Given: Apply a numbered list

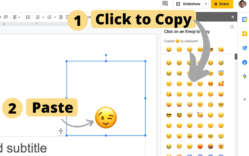Looking at the screenshot, I should [49, 17].
